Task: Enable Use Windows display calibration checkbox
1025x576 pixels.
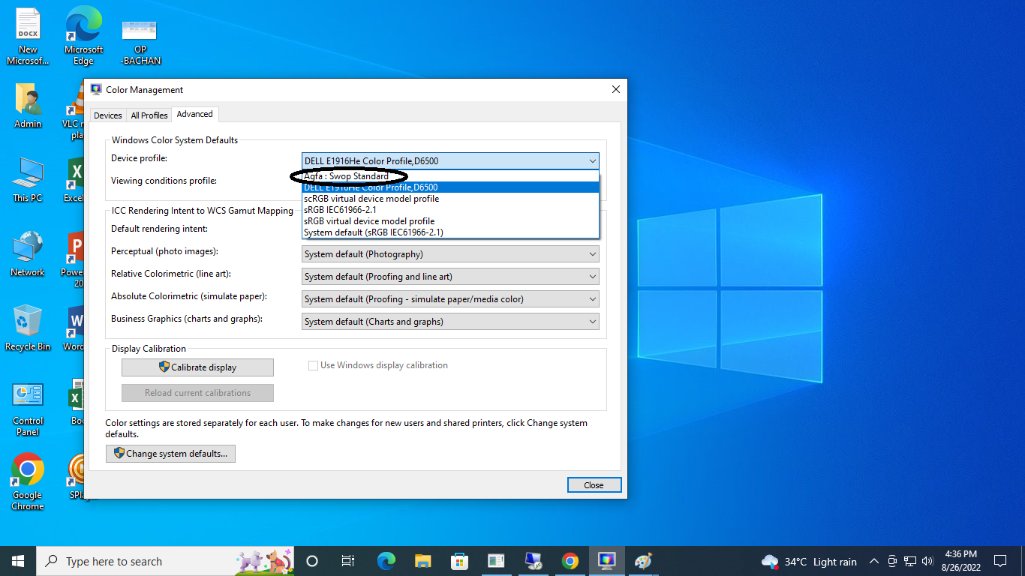Action: (314, 366)
